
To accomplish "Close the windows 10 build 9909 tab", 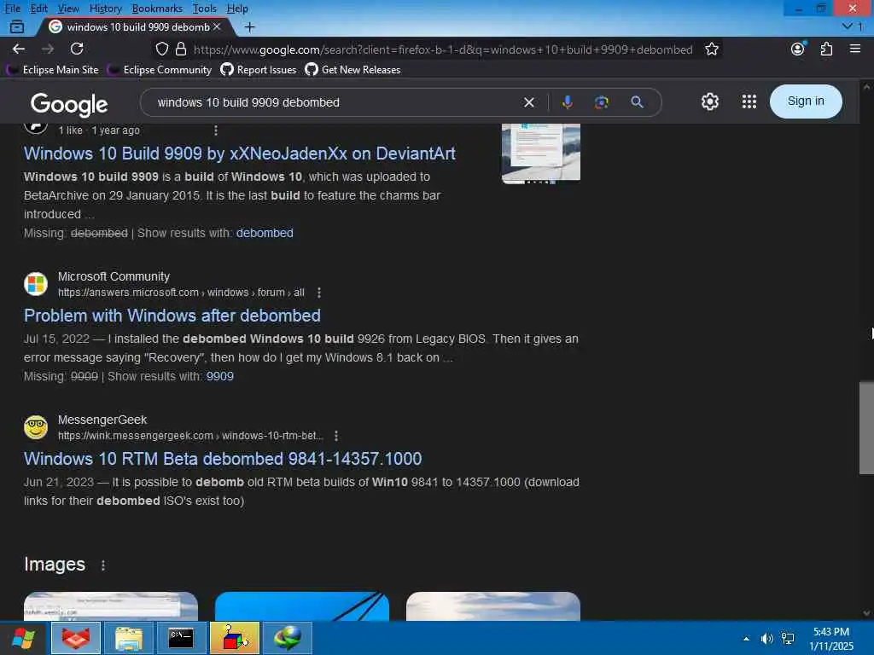I will click(217, 26).
